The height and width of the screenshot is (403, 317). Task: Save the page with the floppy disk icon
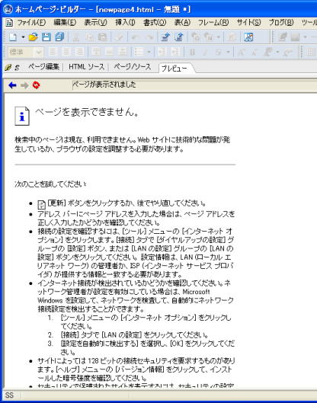pyautogui.click(x=46, y=37)
